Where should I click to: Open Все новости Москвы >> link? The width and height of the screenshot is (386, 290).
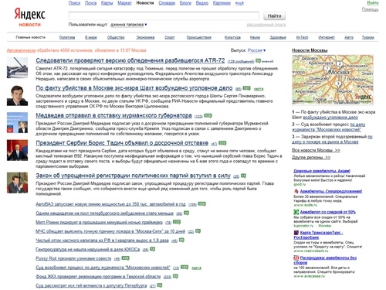pyautogui.click(x=316, y=150)
